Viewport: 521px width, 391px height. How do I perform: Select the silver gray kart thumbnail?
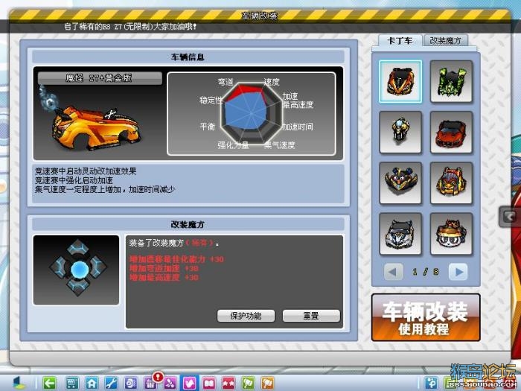[x=400, y=234]
